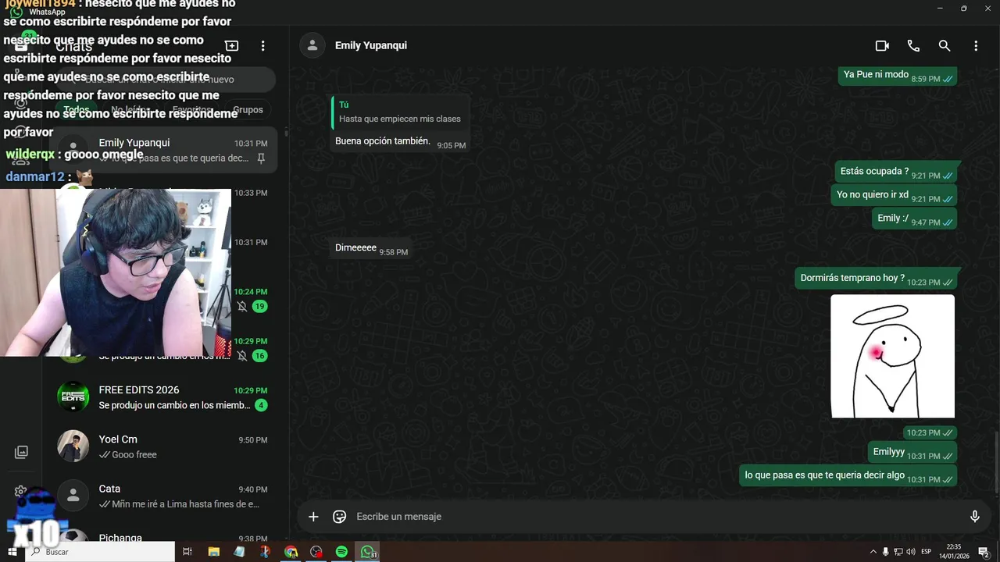This screenshot has height=562, width=1000.
Task: Open File Explorer from the taskbar
Action: [x=213, y=552]
